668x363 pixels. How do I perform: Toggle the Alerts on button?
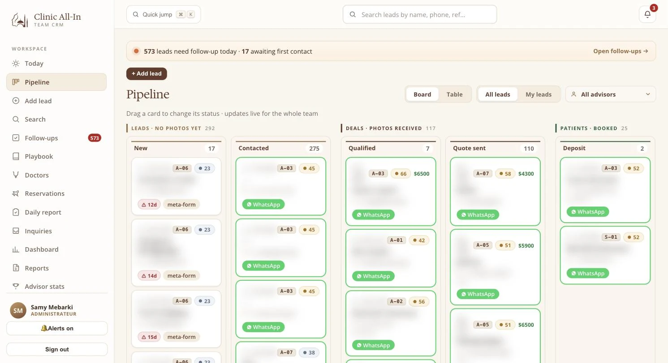(x=57, y=328)
